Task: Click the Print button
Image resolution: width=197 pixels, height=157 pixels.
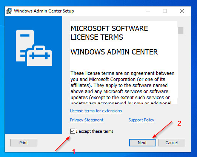Action: 24,143
